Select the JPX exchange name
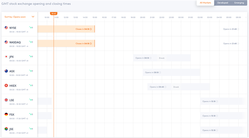The width and height of the screenshot is (249, 138). tap(11, 57)
